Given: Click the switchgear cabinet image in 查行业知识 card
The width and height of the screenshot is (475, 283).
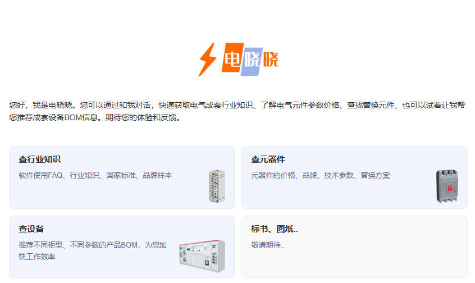Looking at the screenshot, I should click(217, 186).
